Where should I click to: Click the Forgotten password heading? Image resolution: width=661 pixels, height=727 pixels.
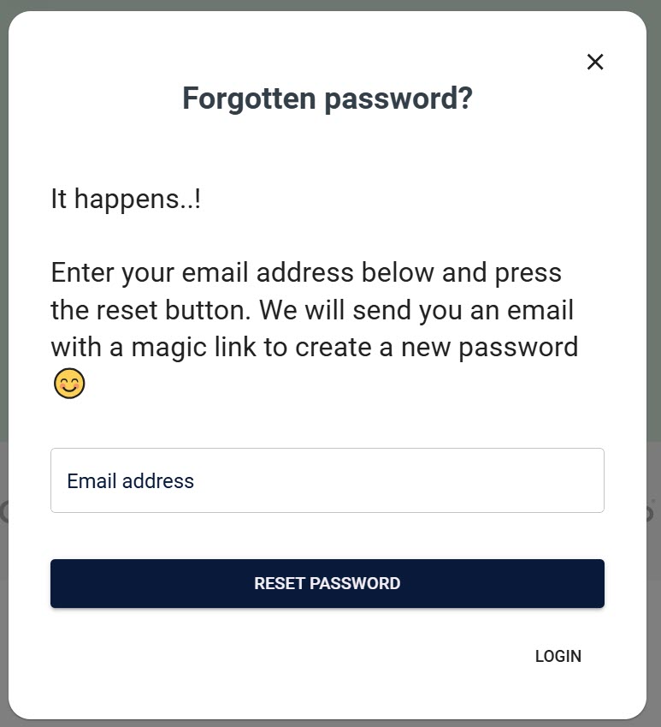tap(327, 98)
